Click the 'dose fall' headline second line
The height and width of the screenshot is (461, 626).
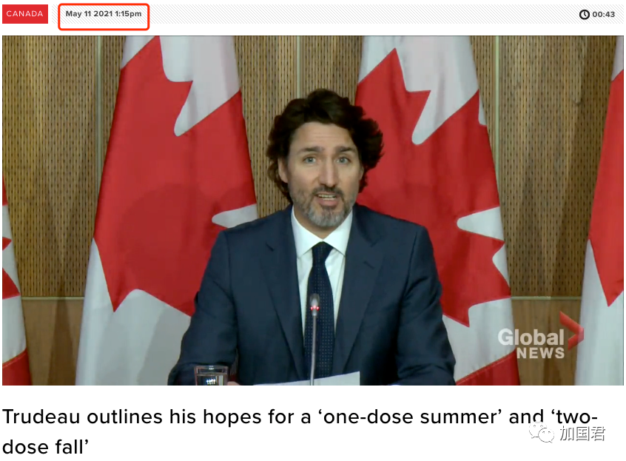tap(45, 447)
